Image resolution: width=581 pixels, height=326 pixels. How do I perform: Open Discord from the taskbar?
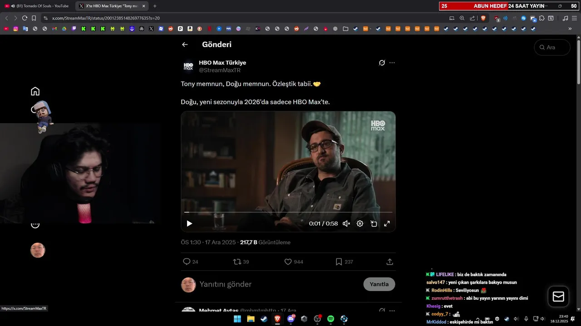point(291,319)
